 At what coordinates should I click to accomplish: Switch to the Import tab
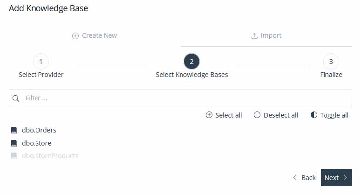click(x=266, y=36)
